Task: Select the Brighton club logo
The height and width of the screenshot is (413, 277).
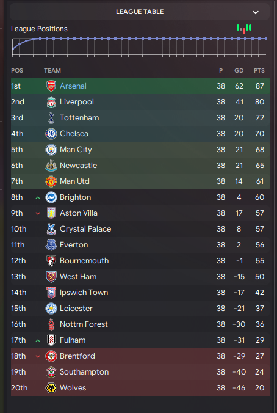Action: pos(51,197)
